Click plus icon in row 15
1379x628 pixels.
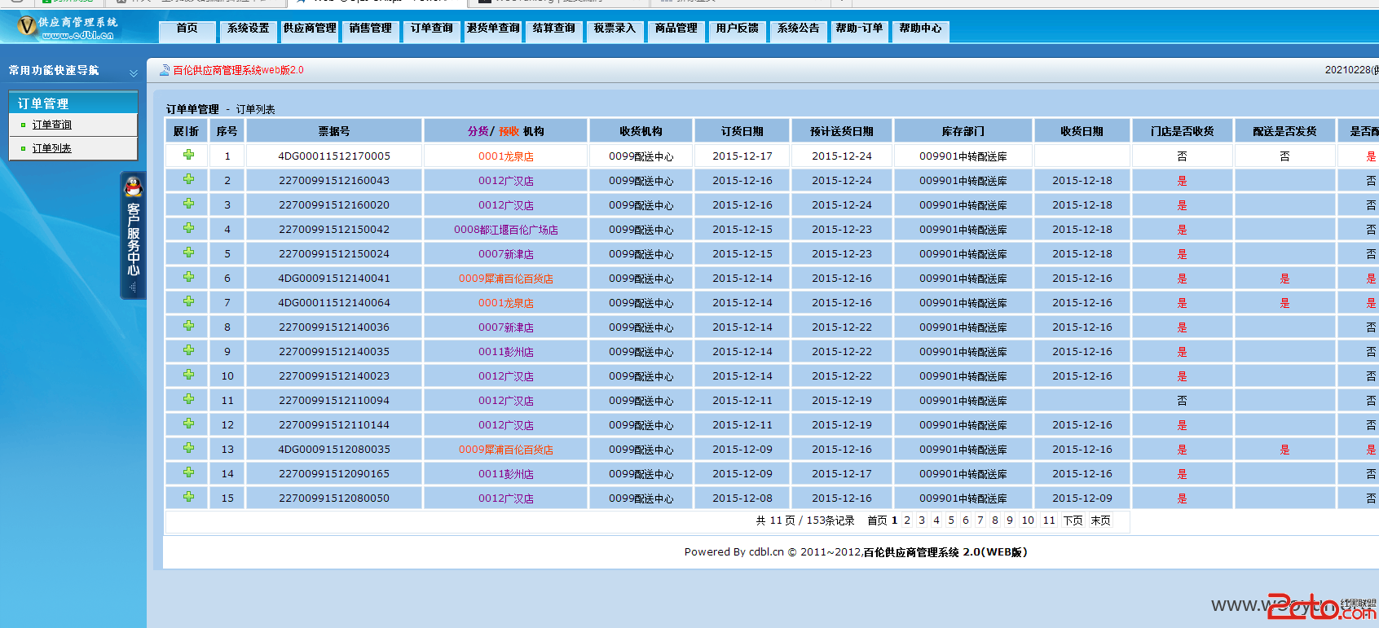pos(188,497)
